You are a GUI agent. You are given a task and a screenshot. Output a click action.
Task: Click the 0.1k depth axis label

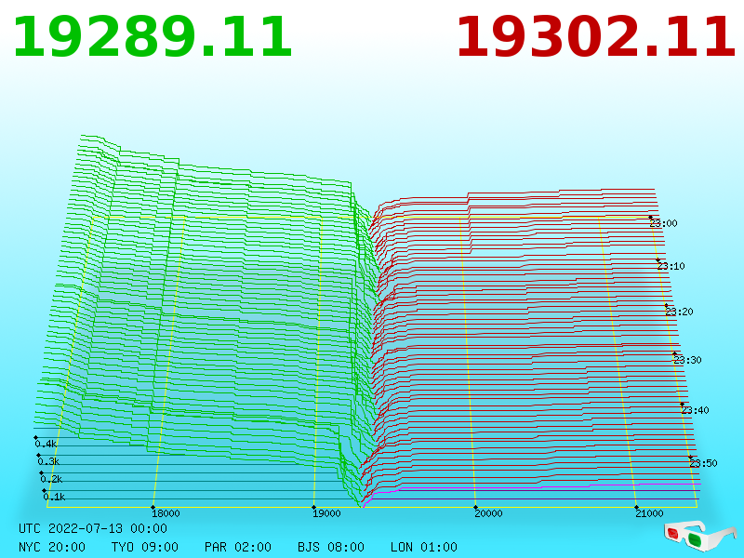click(55, 497)
